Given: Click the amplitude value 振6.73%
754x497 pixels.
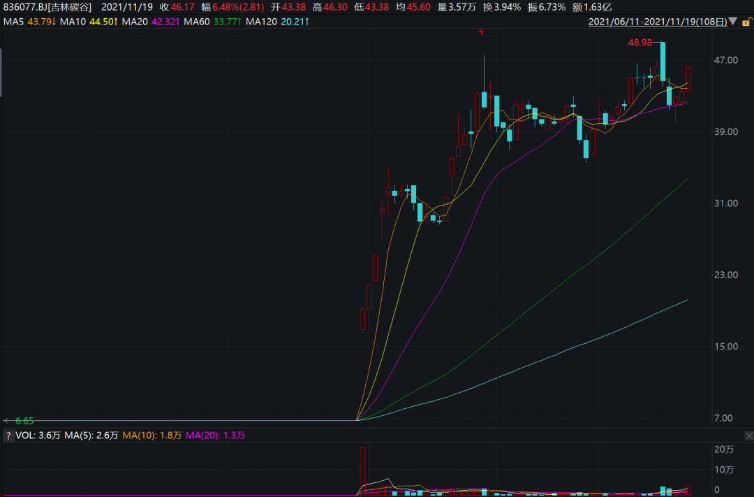Looking at the screenshot, I should coord(546,7).
